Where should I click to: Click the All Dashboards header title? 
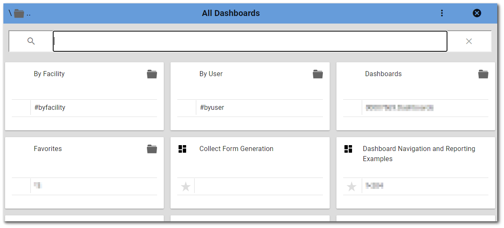231,13
